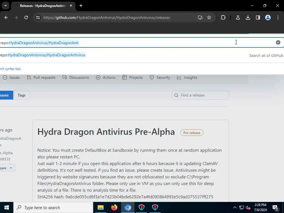Open the first shield antivirus taskbar icon

pos(141,207)
